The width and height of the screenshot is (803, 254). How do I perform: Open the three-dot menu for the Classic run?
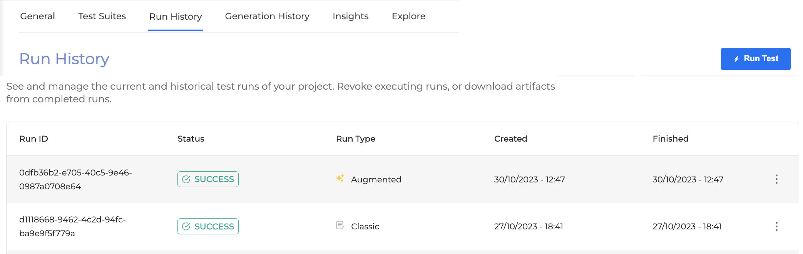[x=776, y=226]
